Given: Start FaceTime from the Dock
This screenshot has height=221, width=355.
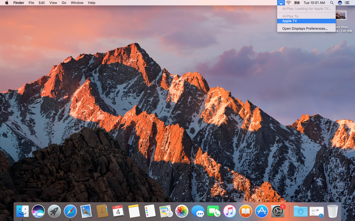Looking at the screenshot, I should click(214, 211).
